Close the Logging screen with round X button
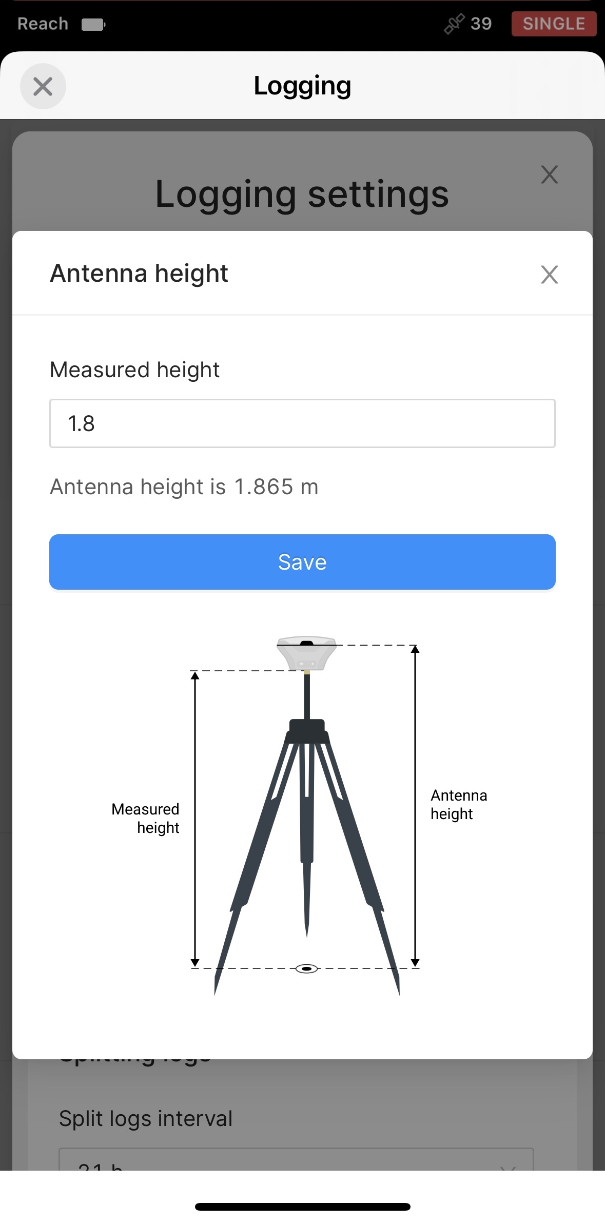Screen dimensions: 605x1223 [43, 86]
